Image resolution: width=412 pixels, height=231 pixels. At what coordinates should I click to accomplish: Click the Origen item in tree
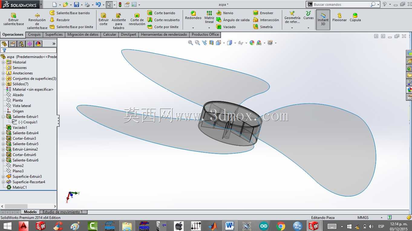click(x=18, y=111)
